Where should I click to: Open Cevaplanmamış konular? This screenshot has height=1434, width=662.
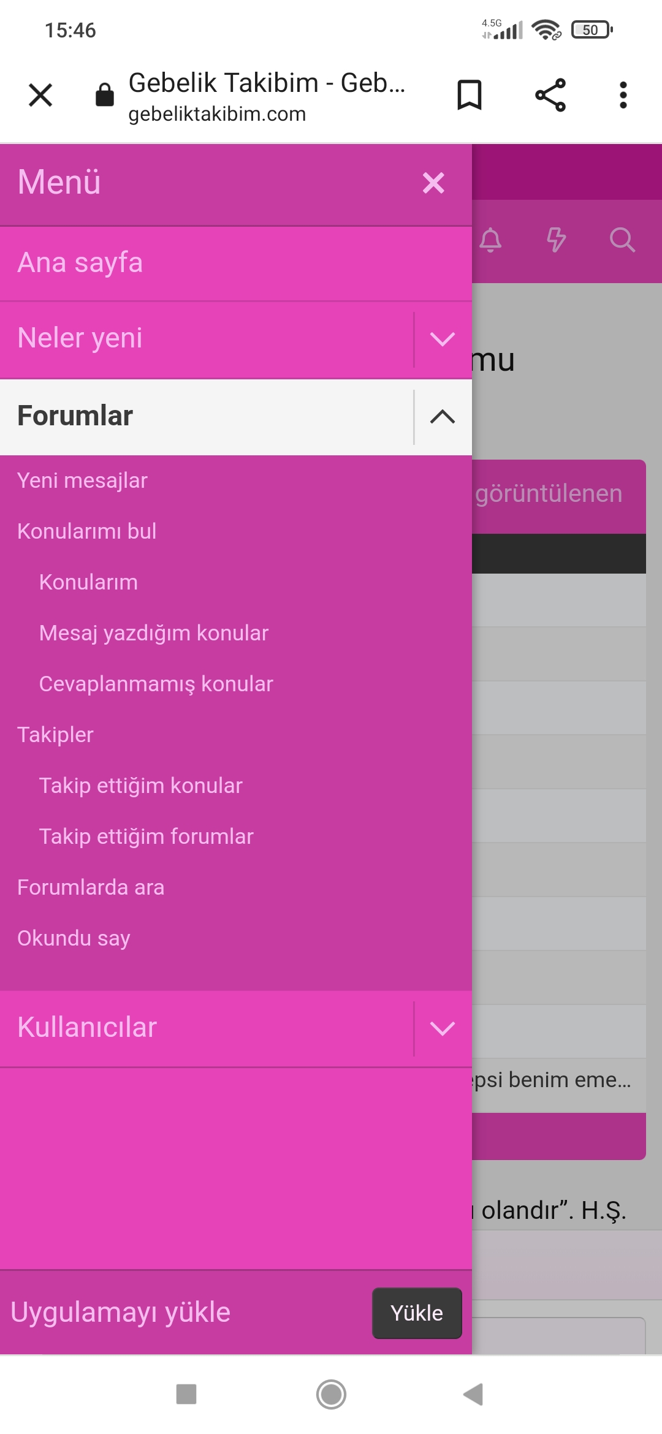156,683
